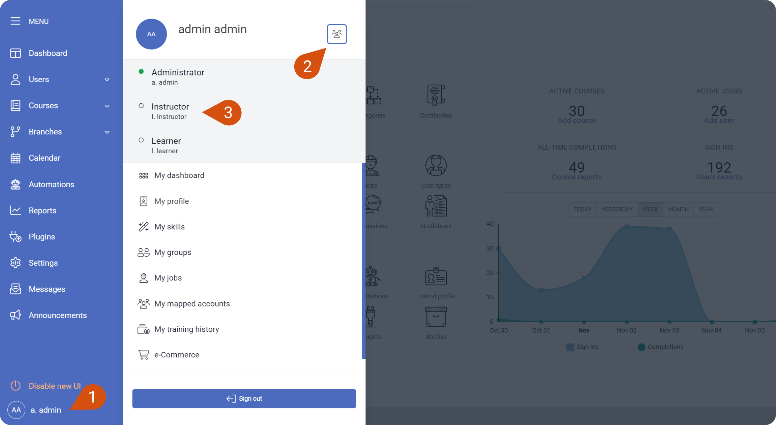Open the Calendar icon
The height and width of the screenshot is (425, 776).
click(16, 158)
